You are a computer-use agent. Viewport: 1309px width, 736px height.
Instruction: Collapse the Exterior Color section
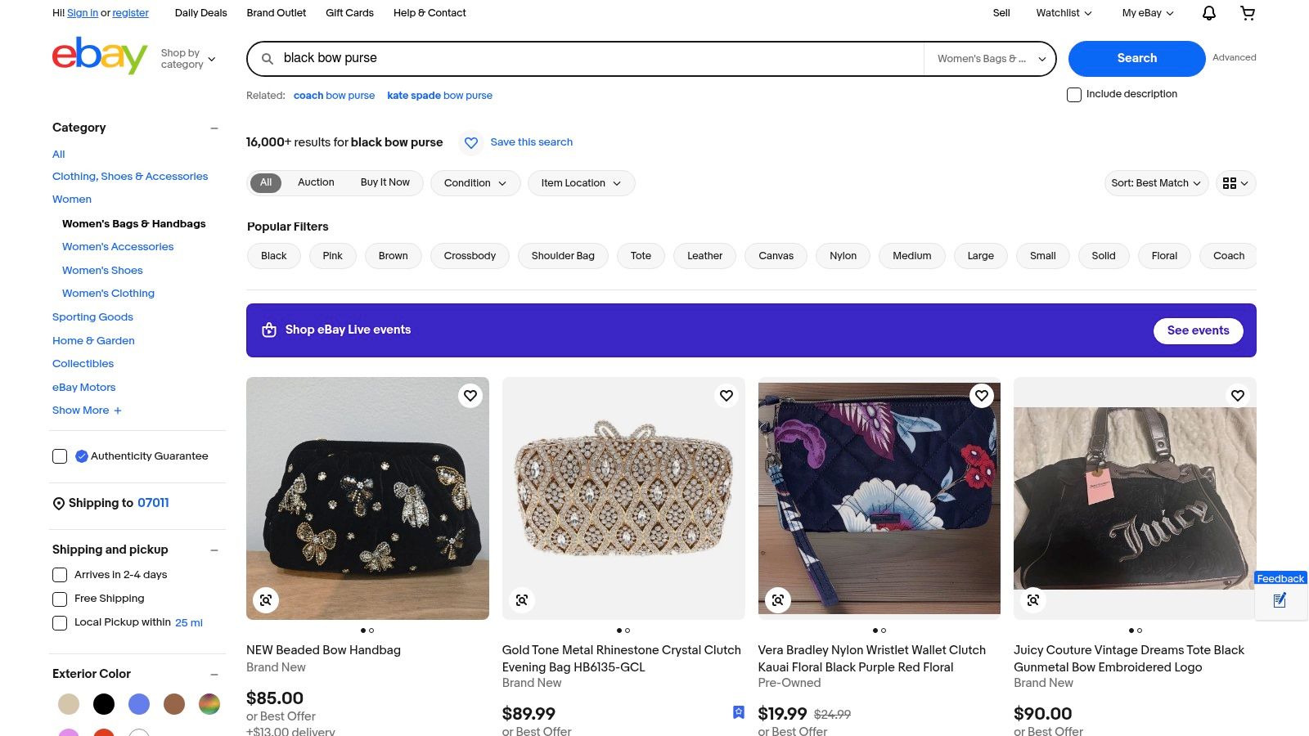pos(214,675)
